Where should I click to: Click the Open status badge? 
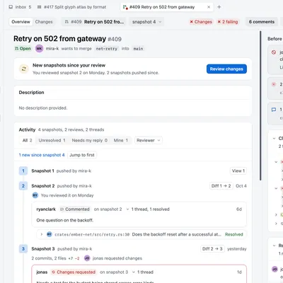23,49
